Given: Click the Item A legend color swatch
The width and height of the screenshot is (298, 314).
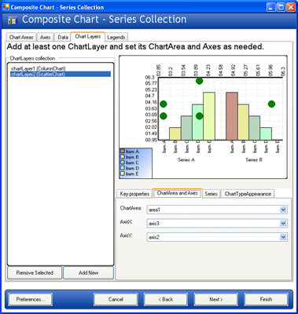Looking at the screenshot, I should [x=123, y=152].
